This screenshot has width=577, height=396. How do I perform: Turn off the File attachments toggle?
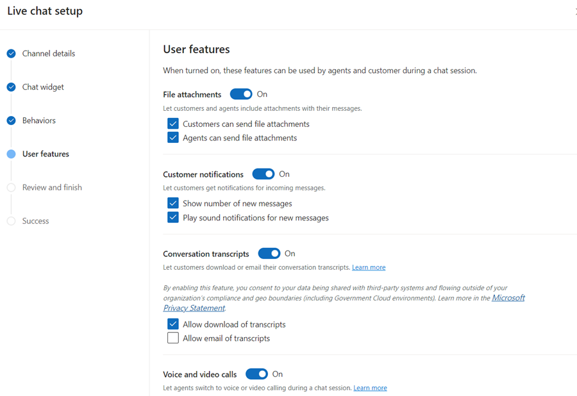(241, 94)
